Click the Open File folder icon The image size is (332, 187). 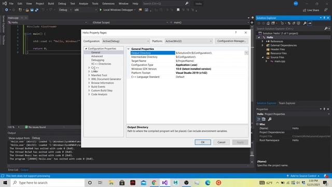27,10
